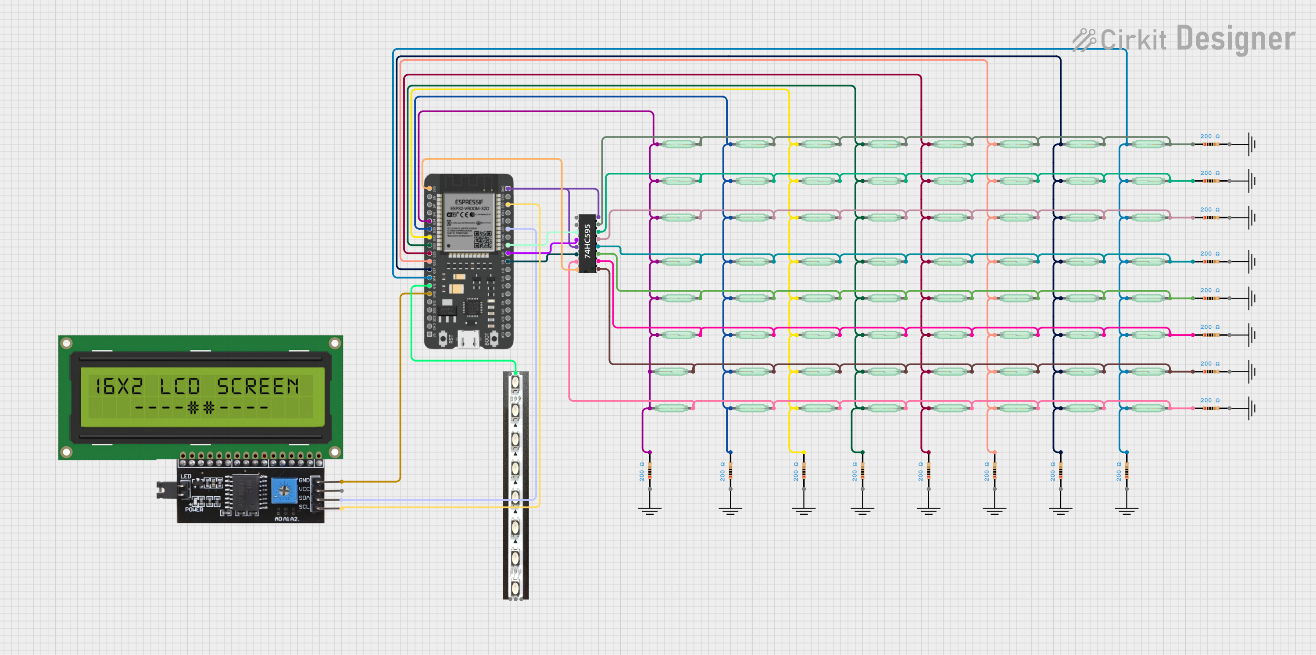Screen dimensions: 1316x655
Task: Adjust the blue contrast potentiometer
Action: [285, 491]
